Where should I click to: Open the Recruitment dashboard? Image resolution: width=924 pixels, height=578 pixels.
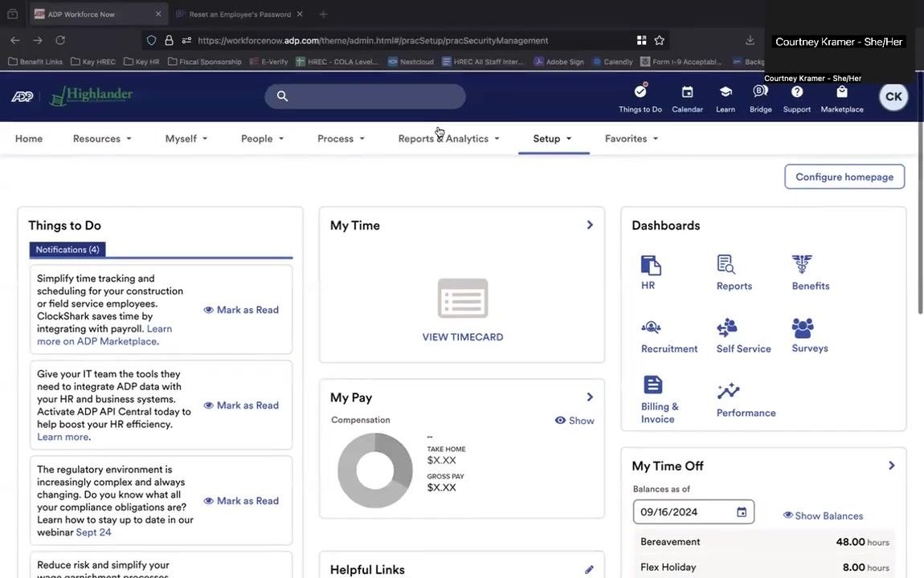click(668, 336)
